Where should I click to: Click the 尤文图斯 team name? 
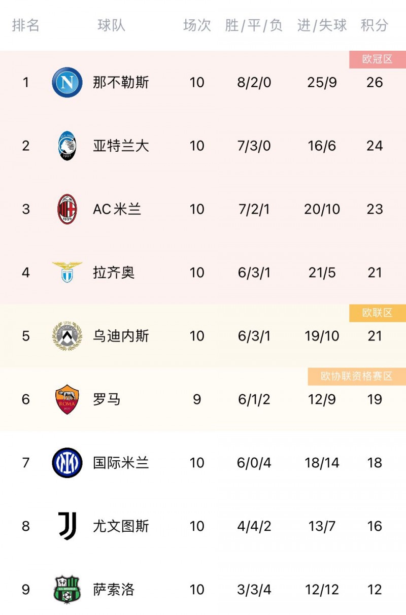[121, 526]
